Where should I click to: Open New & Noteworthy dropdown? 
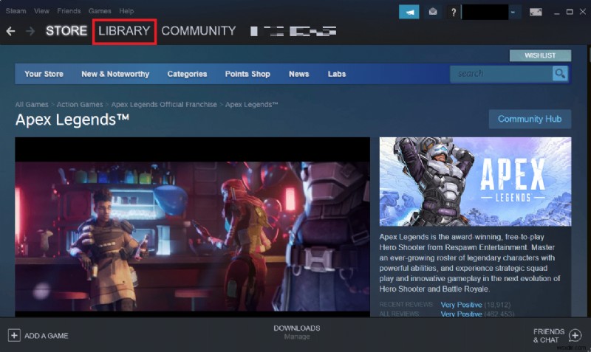(115, 74)
